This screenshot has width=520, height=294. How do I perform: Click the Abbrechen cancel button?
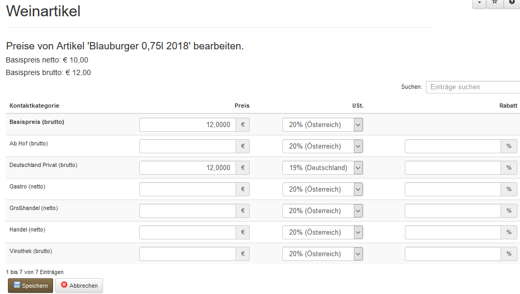click(79, 286)
